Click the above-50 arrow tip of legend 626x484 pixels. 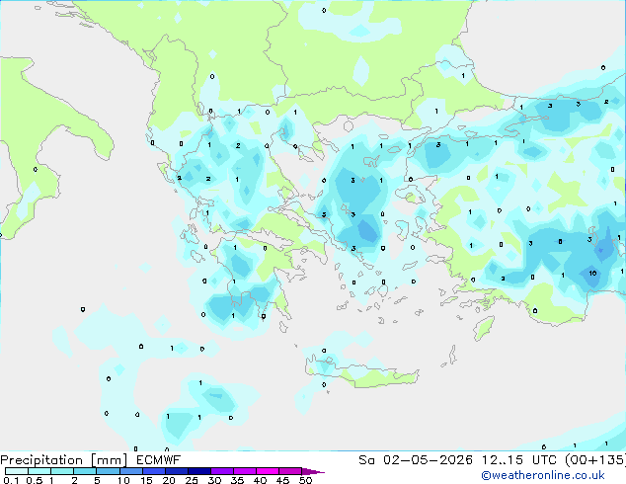pyautogui.click(x=313, y=471)
